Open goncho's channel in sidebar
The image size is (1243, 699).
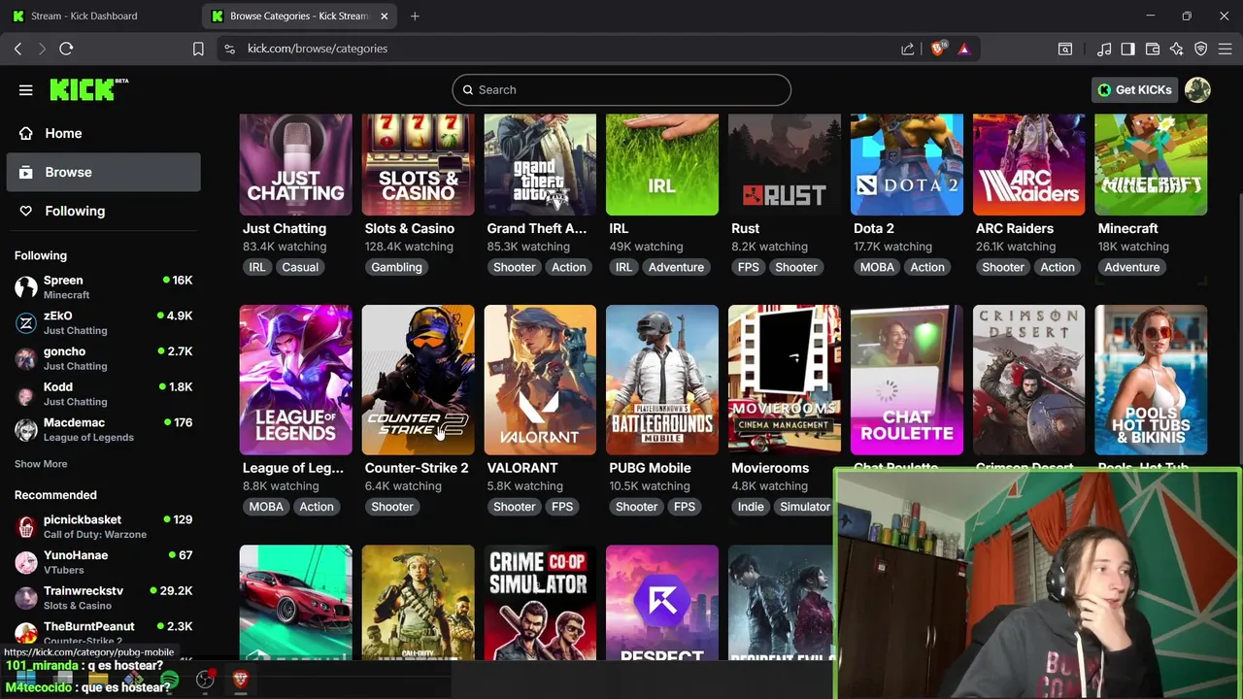[103, 358]
